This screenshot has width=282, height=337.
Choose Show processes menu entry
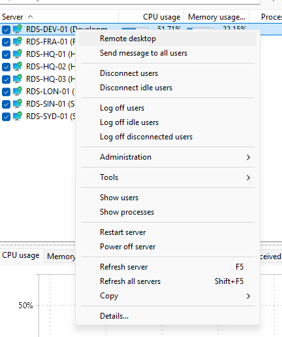(168, 212)
